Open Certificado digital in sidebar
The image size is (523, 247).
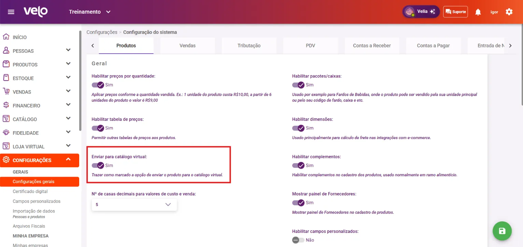[30, 192]
